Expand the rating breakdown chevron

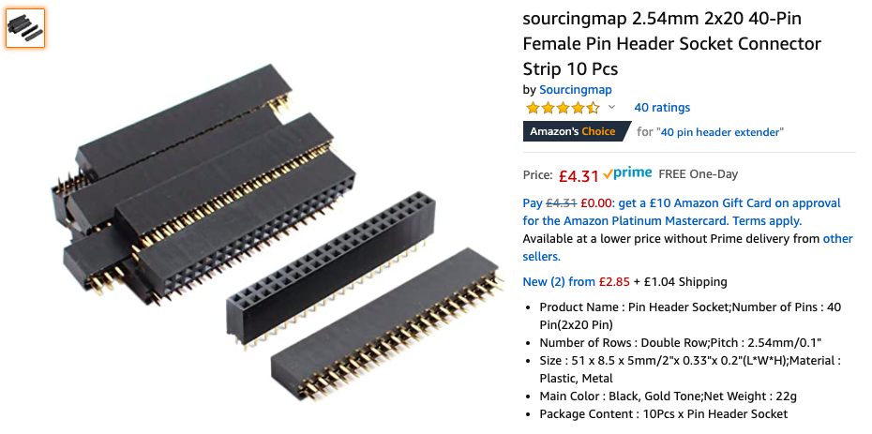point(611,108)
